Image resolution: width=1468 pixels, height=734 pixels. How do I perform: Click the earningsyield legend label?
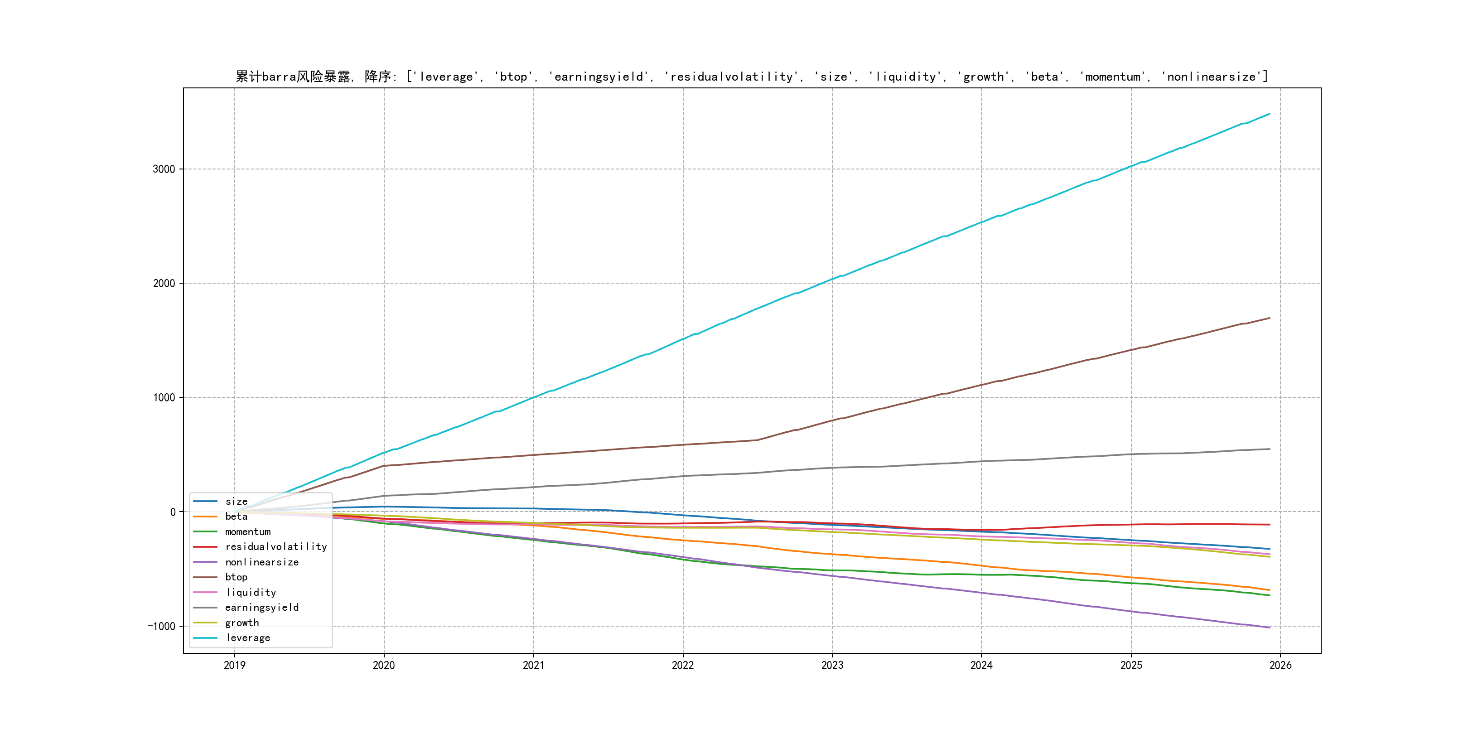coord(261,608)
